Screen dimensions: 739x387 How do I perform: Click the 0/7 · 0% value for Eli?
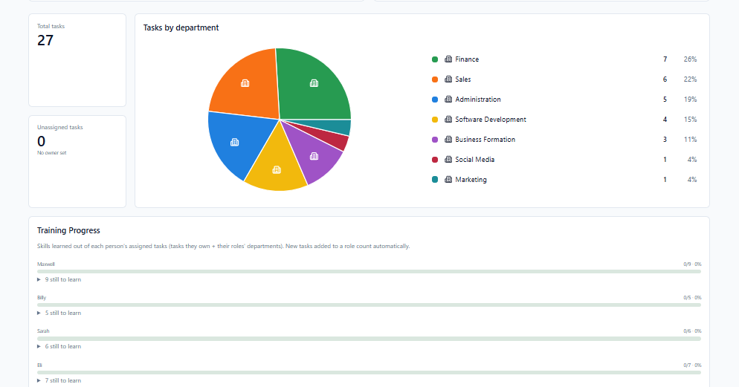[692, 365]
